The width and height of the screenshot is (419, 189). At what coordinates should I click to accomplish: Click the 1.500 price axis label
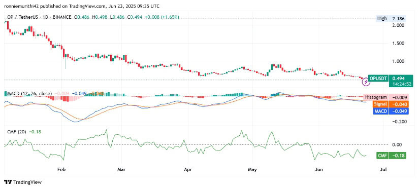coord(398,43)
